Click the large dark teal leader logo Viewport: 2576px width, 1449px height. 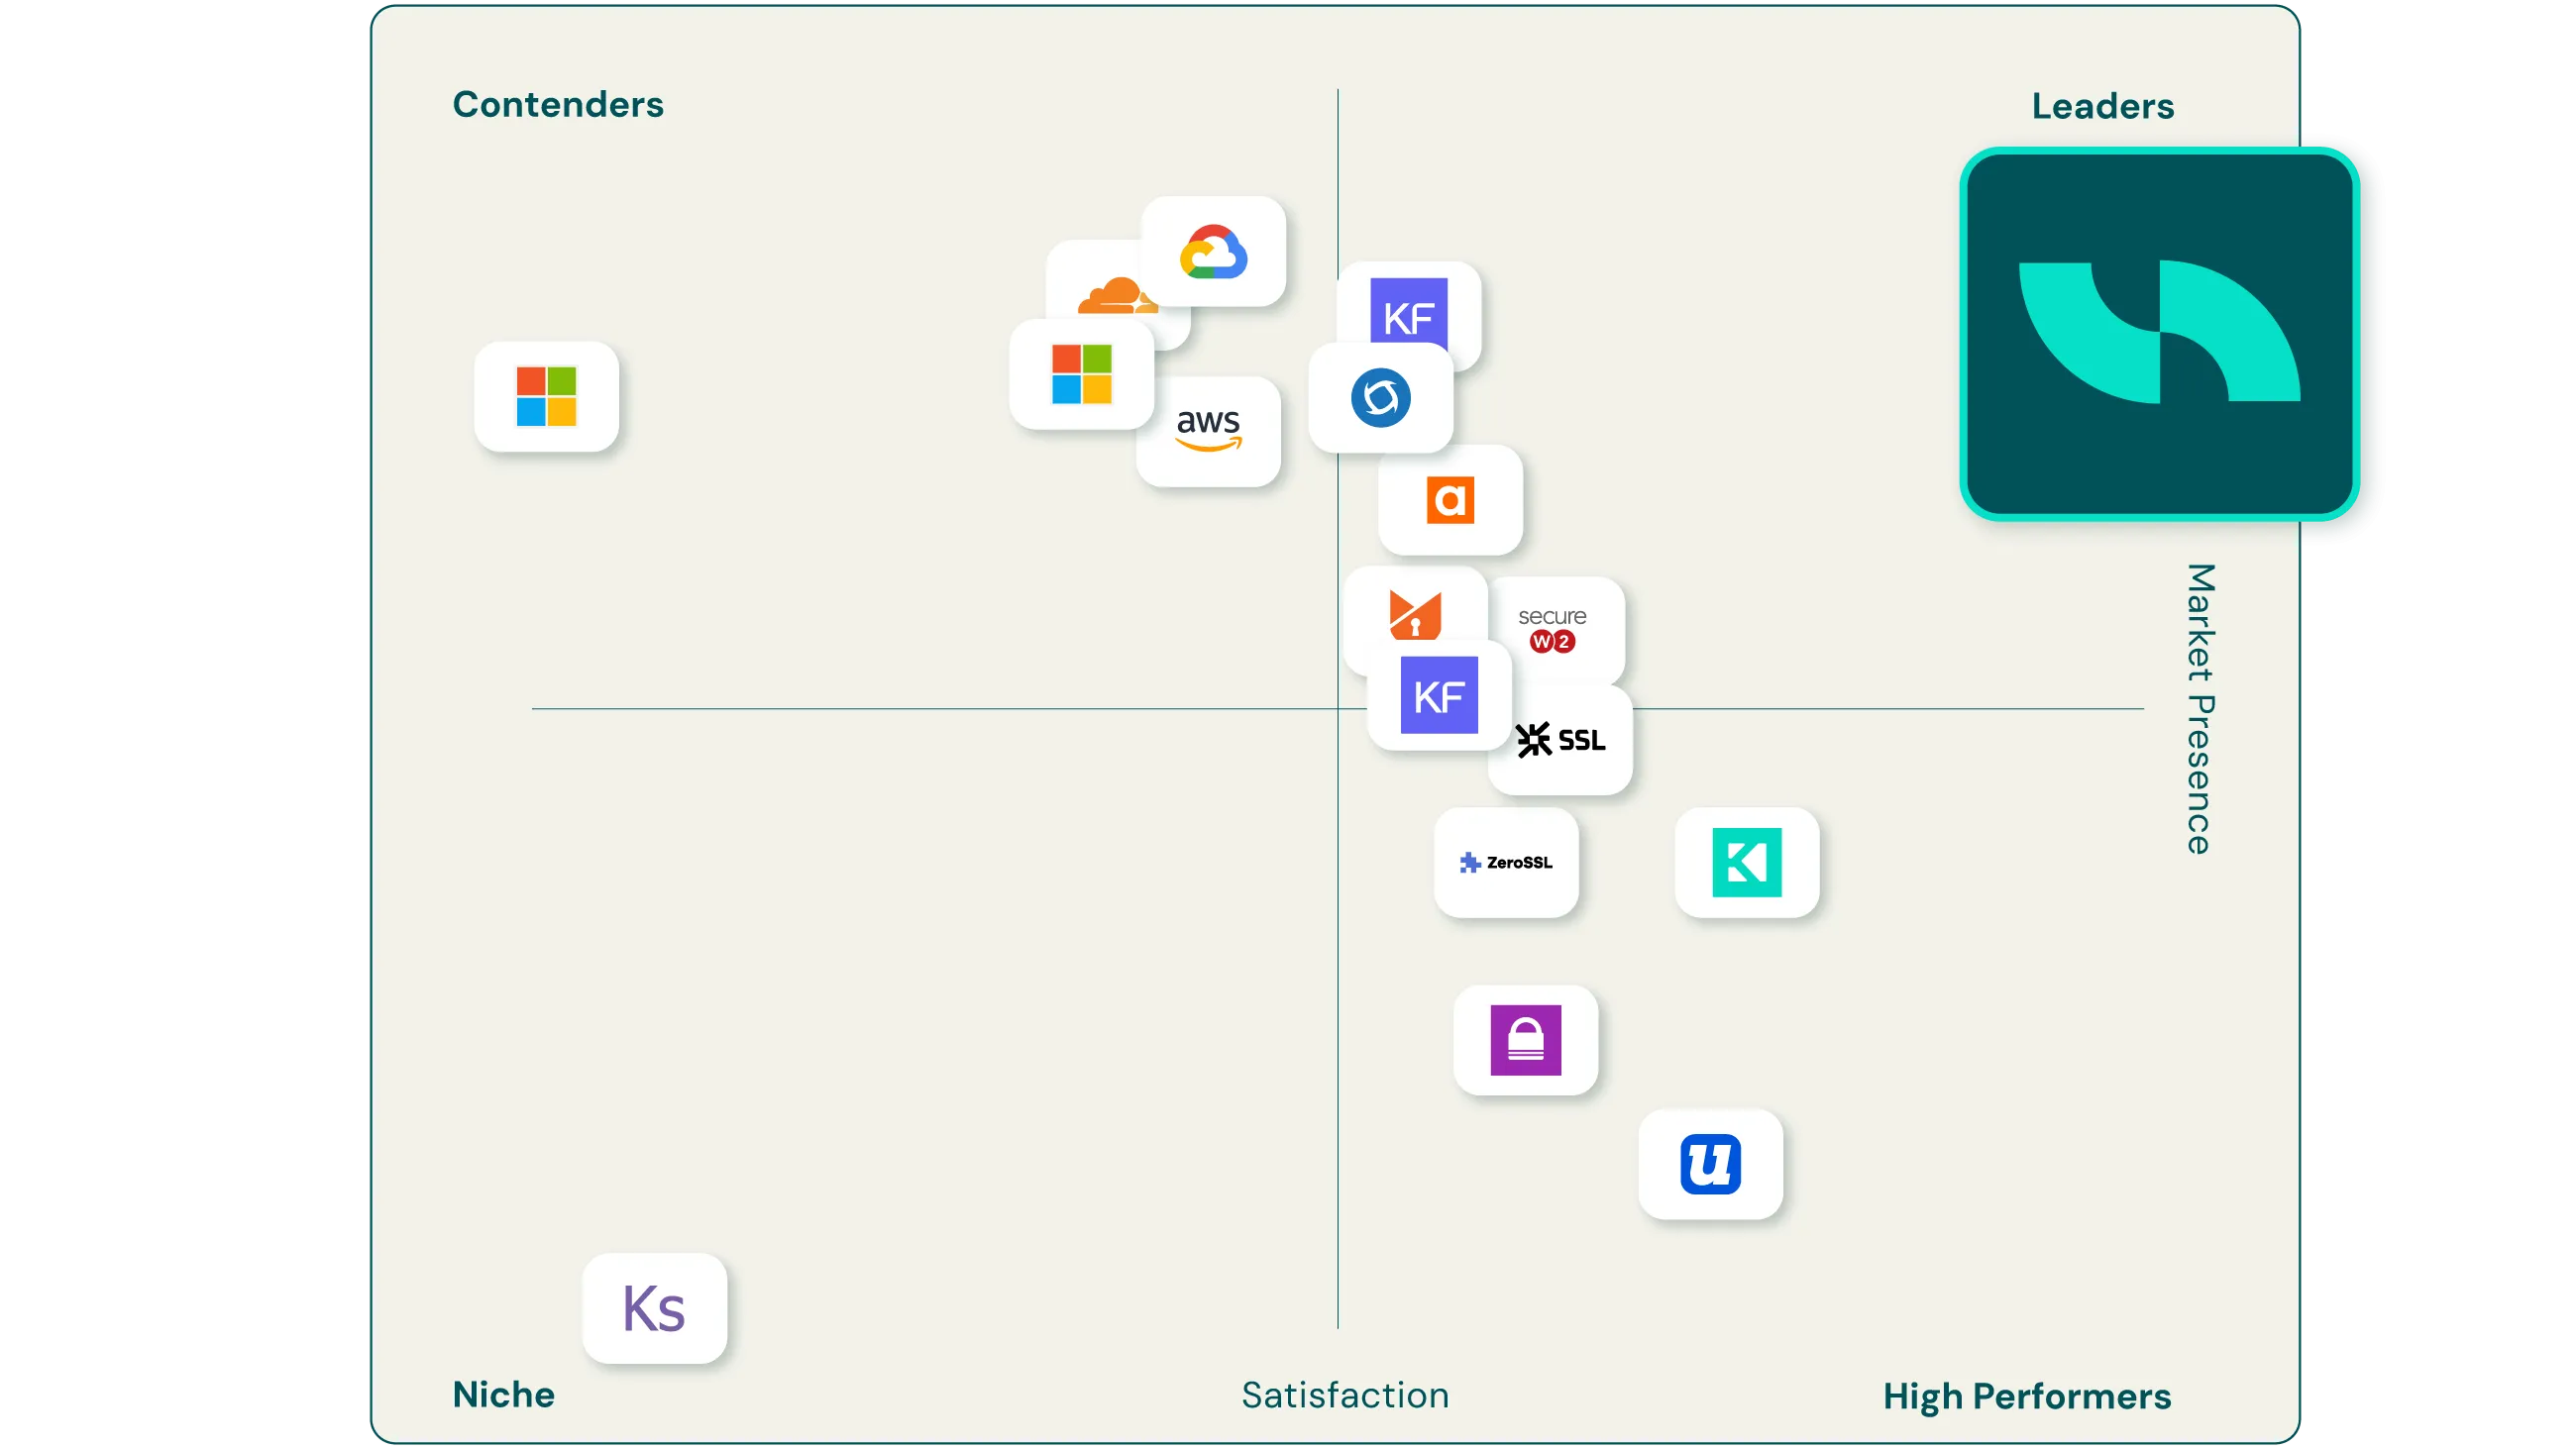[x=2160, y=334]
